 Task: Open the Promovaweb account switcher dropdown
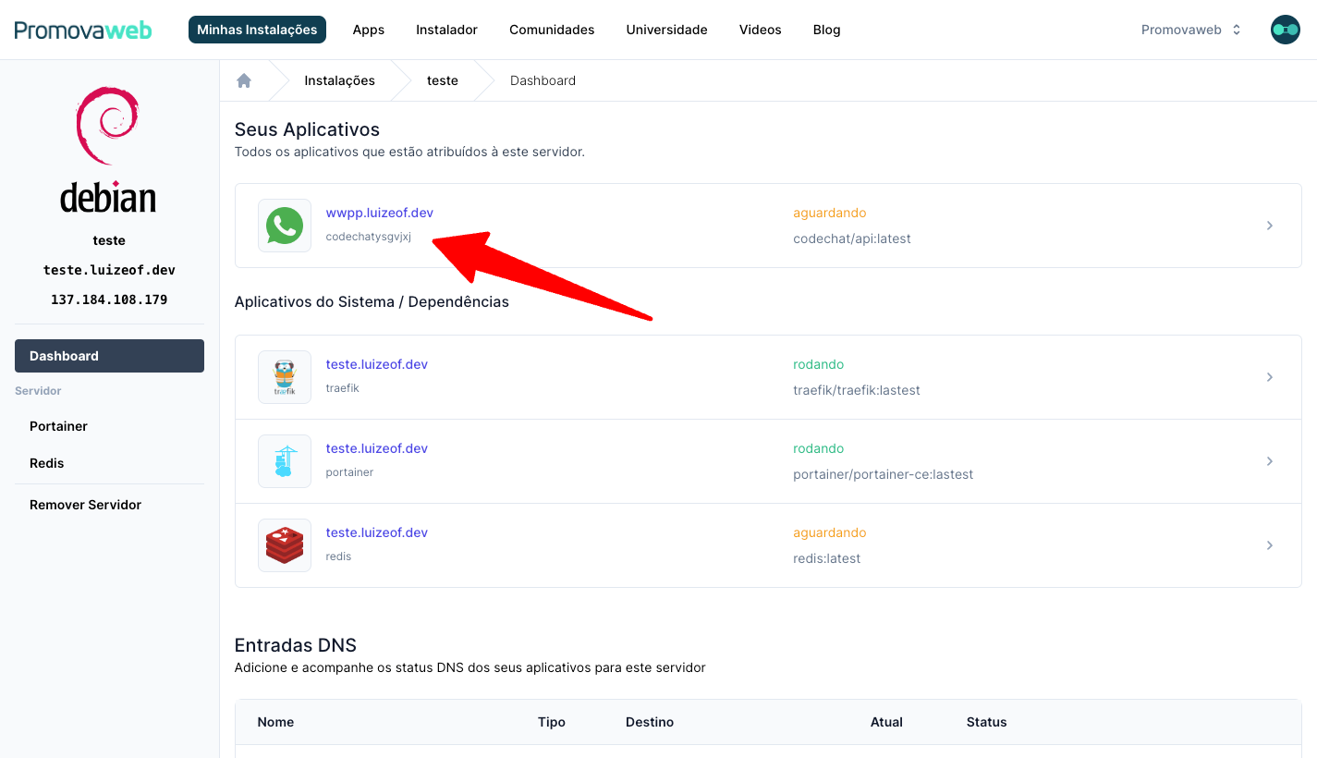(1191, 30)
